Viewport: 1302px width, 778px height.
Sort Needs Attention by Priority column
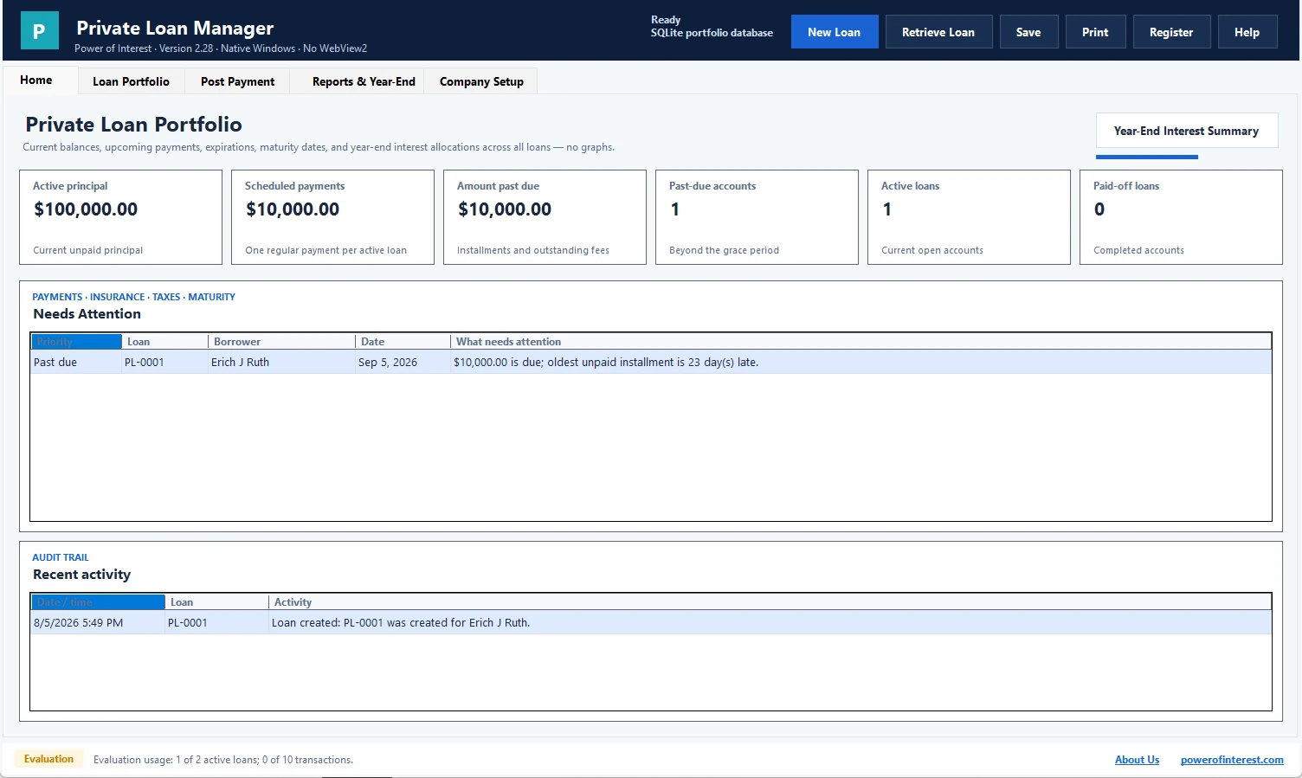click(76, 342)
